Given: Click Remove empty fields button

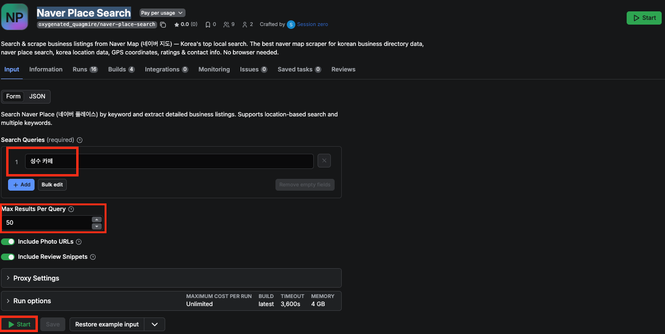Looking at the screenshot, I should coord(305,185).
